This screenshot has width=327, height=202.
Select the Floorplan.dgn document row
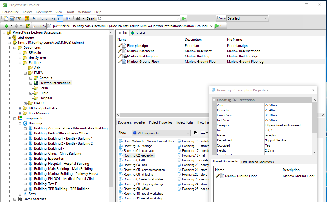[x=137, y=46]
